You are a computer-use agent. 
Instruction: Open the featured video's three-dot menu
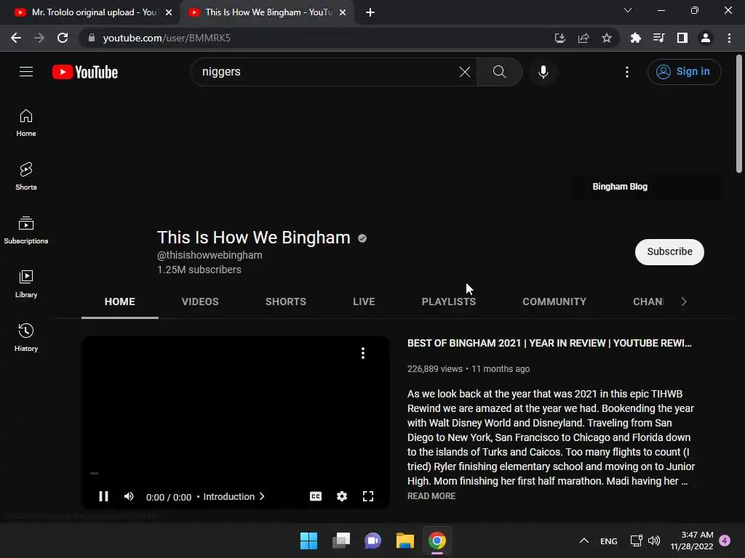click(363, 353)
